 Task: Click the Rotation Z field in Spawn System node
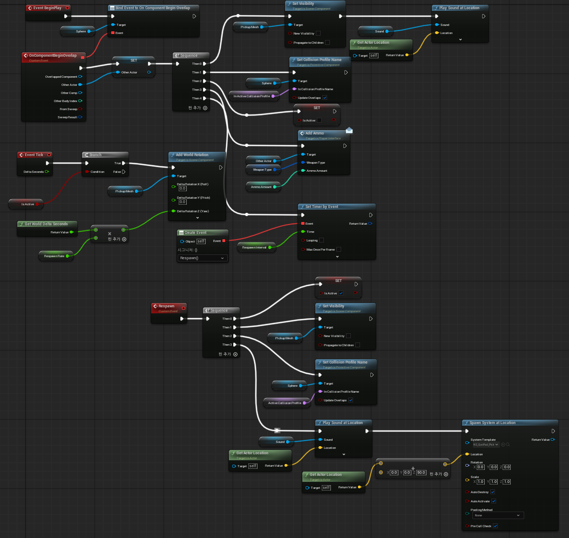507,467
